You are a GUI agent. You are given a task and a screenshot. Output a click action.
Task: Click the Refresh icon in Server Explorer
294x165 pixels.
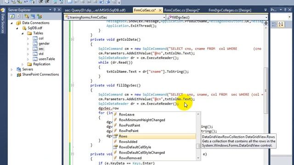click(x=12, y=16)
